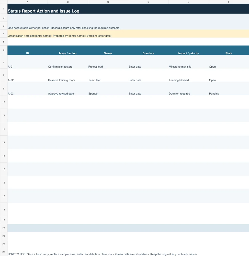Image resolution: width=249 pixels, height=256 pixels.
Task: Select the 'Organization / project' info line
Action: coord(60,36)
